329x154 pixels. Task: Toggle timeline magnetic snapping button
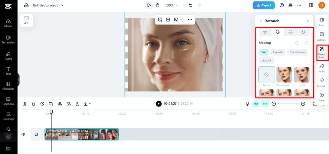pos(256,104)
